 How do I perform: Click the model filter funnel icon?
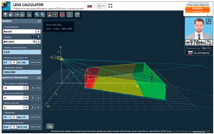[x=39, y=37]
